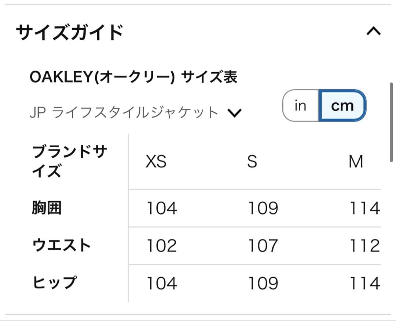The image size is (396, 321).
Task: Select the cm unit option
Action: [341, 105]
